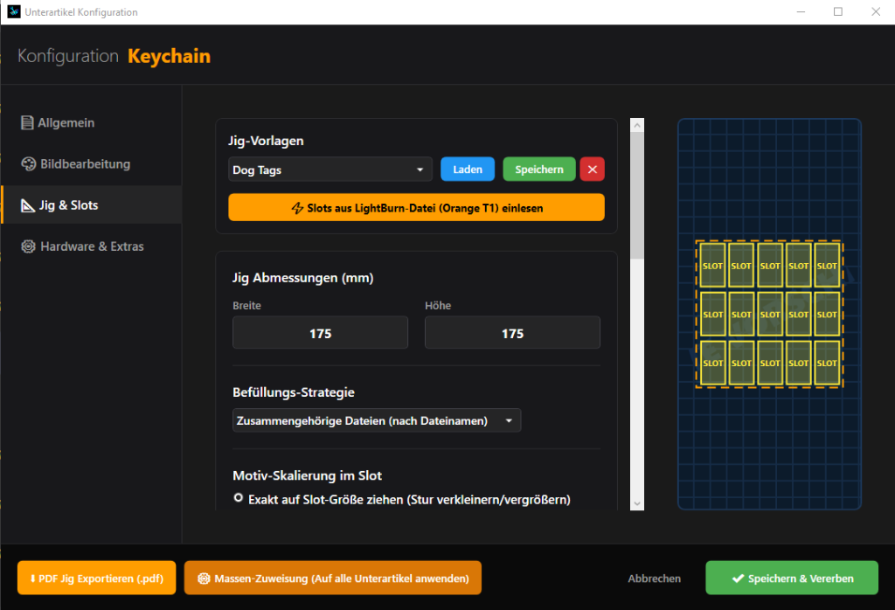Click the green Speichern button
The image size is (895, 610).
538,170
